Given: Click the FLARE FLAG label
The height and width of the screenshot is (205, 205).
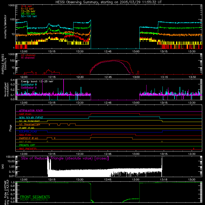Looking at the screenshot, I should point(27,128).
